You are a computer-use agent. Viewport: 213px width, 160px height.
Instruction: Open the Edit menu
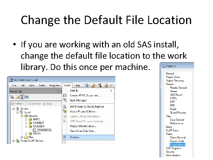[x=23, y=85]
